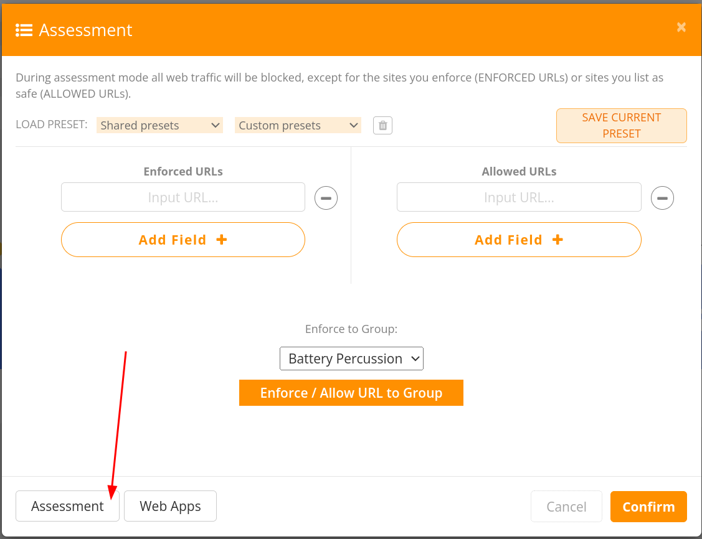Add a field under Allowed URLs

519,240
